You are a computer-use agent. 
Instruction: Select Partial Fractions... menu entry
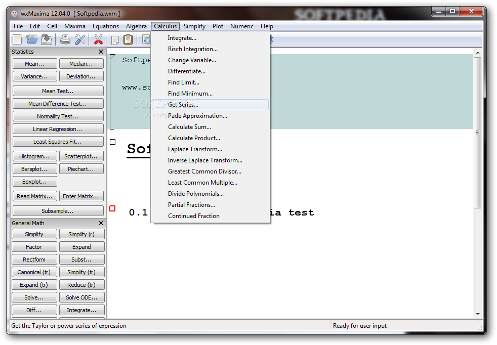[210, 205]
